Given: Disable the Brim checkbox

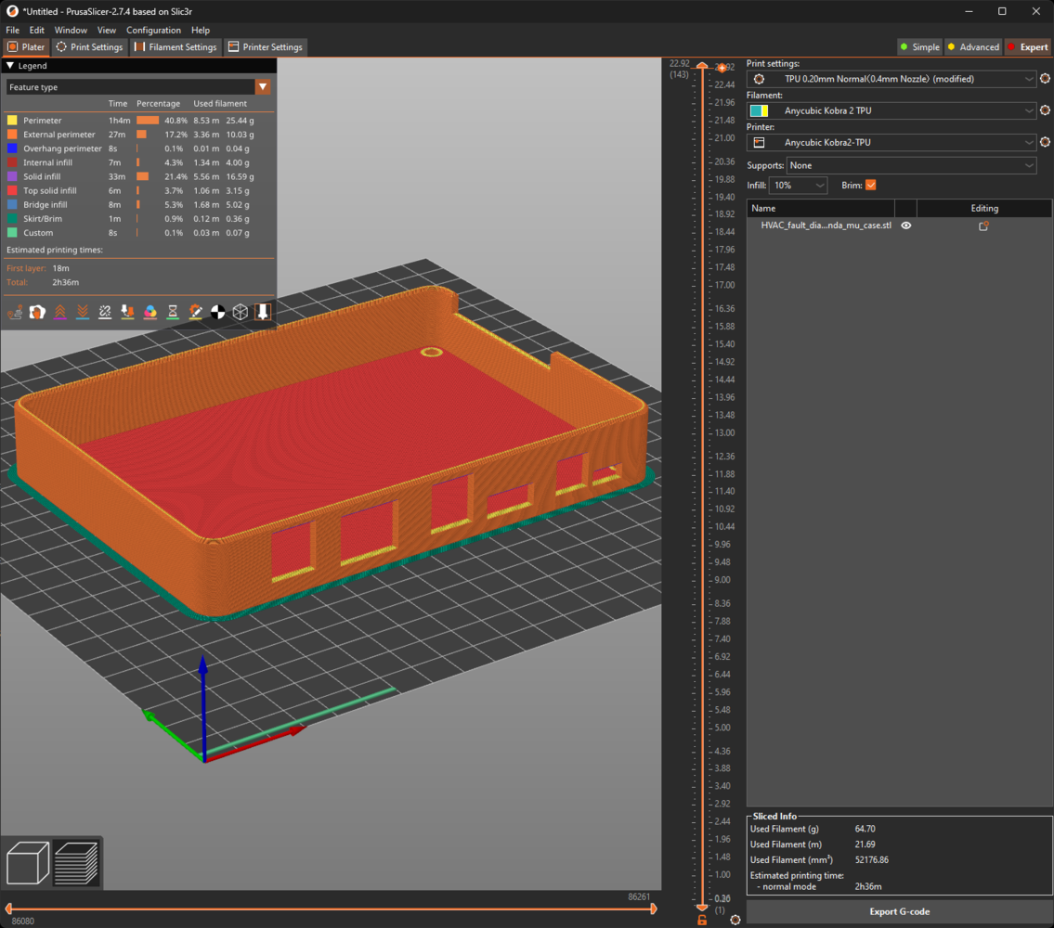Looking at the screenshot, I should pyautogui.click(x=870, y=186).
